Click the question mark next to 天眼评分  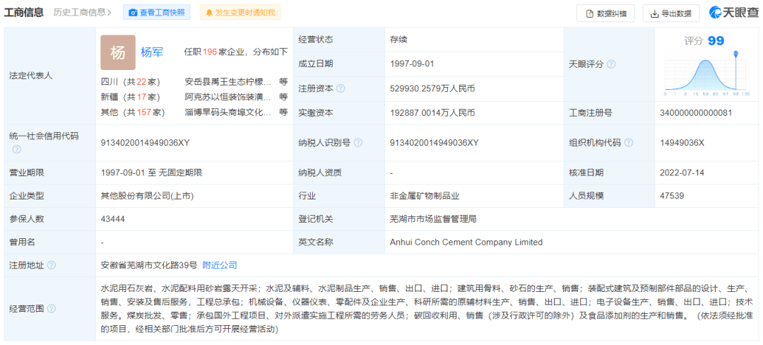611,64
